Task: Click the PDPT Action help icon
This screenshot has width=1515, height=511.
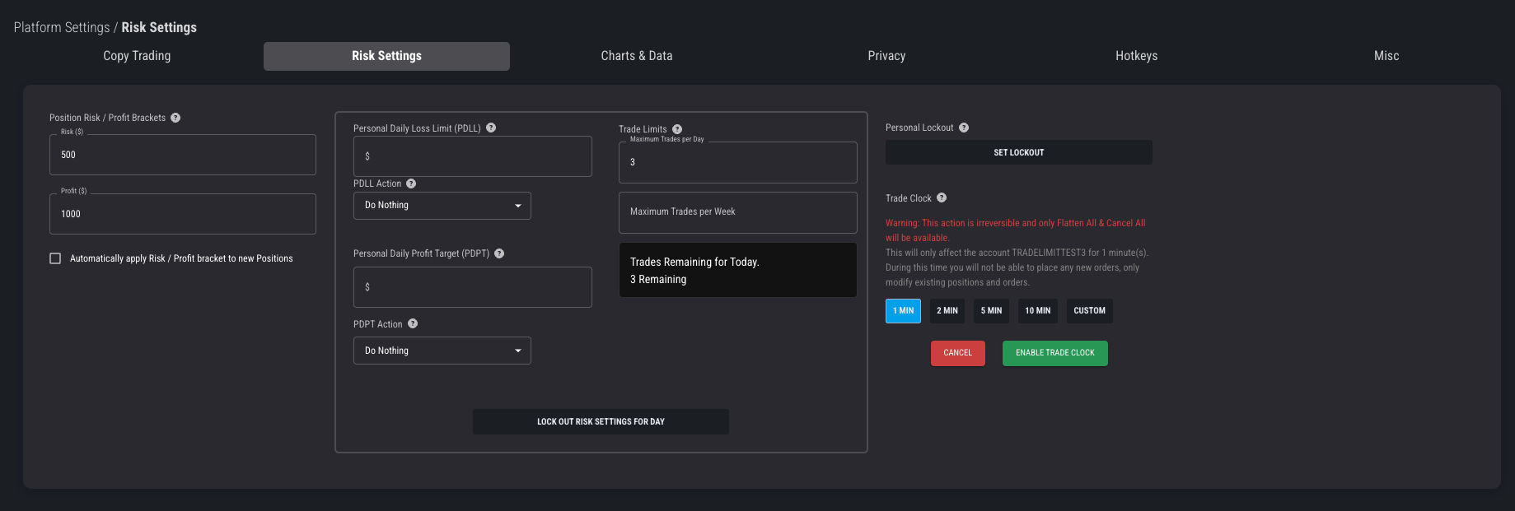Action: point(413,323)
